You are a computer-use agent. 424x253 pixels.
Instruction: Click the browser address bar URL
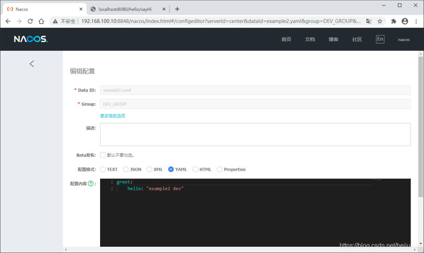point(221,21)
